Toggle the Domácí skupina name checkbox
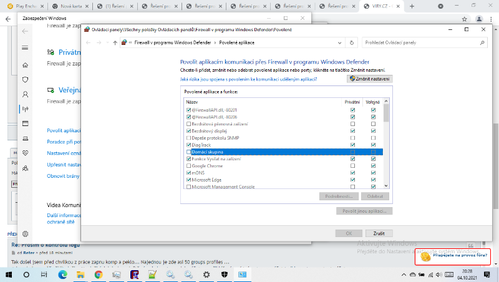499x282 pixels. click(x=189, y=152)
